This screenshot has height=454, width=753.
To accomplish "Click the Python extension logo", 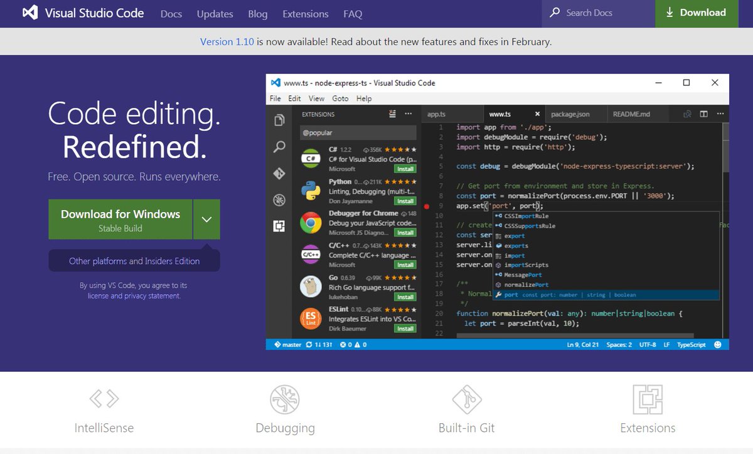I will [x=311, y=191].
